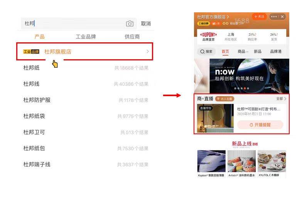The image size is (307, 200).
Task: Expand 杜邦官方旗舰店 title chevron
Action: point(228,17)
